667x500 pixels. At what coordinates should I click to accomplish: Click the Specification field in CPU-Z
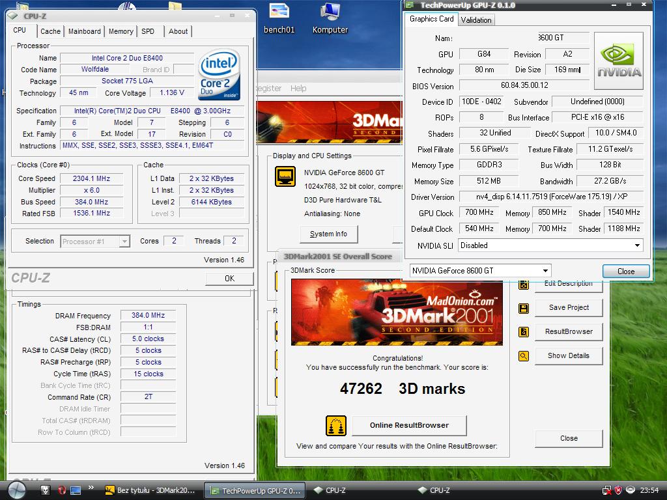click(152, 111)
